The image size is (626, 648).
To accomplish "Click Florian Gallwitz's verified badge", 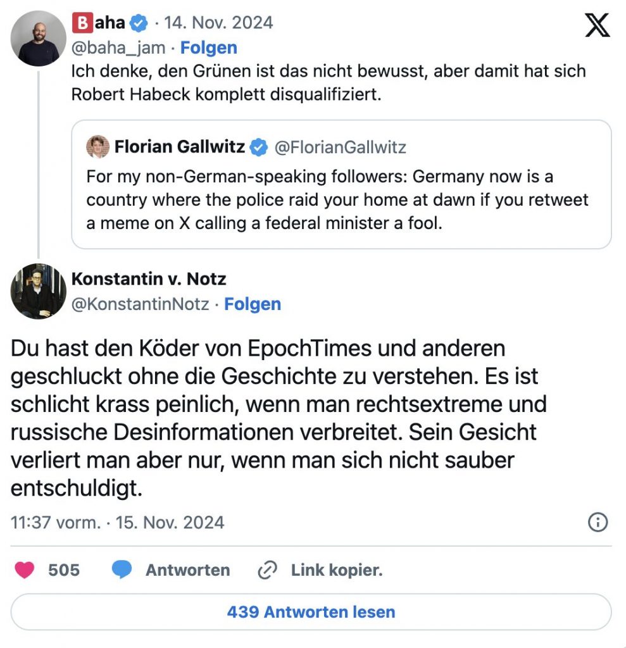I will [x=258, y=147].
